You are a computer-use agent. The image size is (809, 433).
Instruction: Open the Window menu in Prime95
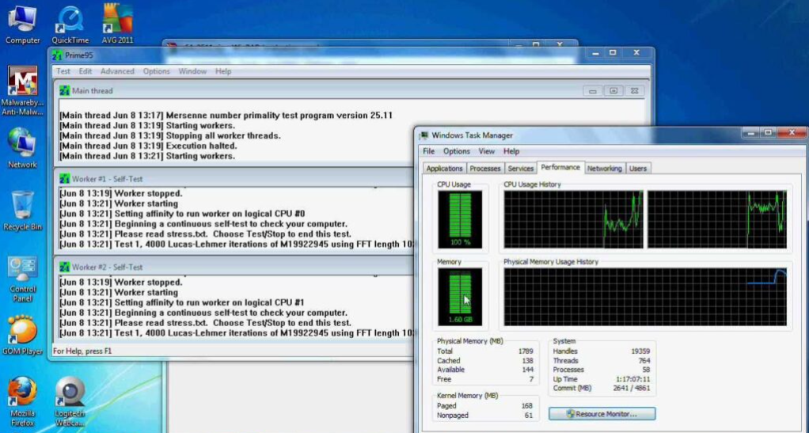192,71
